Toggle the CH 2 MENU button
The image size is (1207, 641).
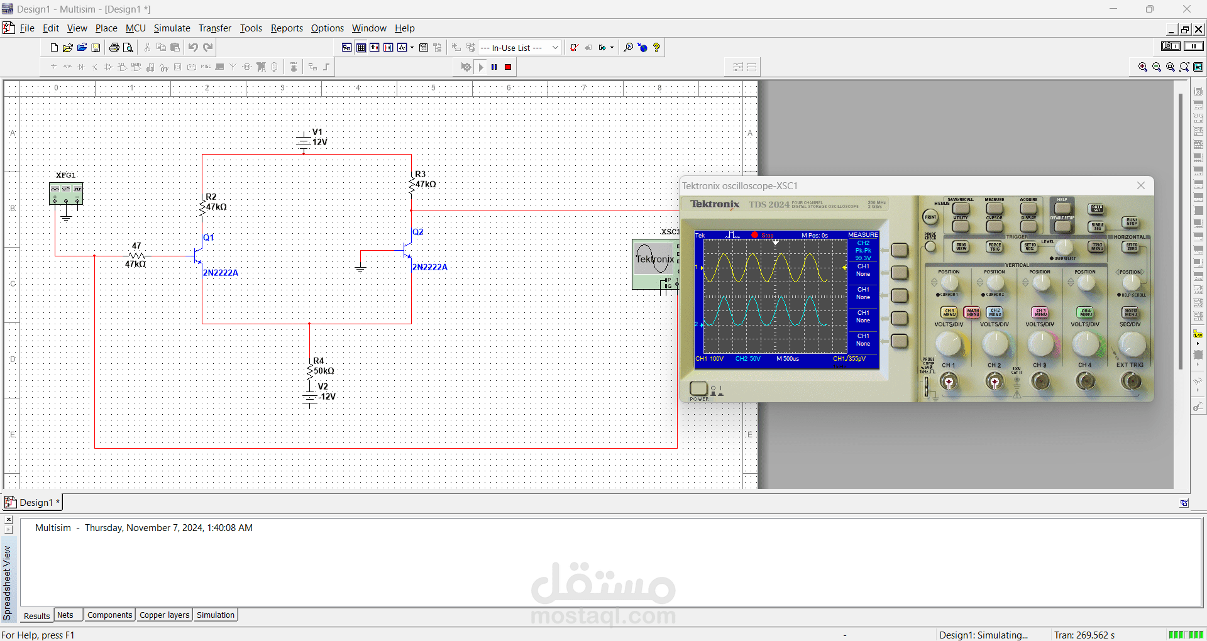995,312
